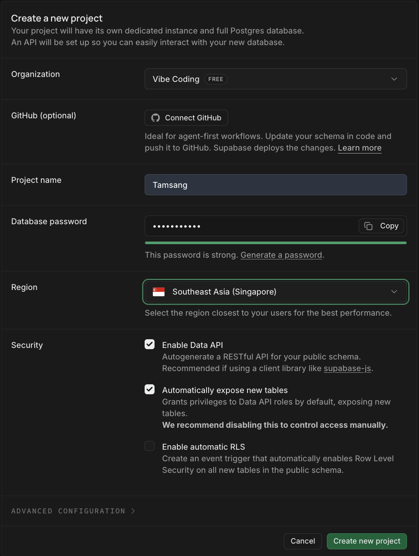Click the Automatically expose new tables label
Image resolution: width=419 pixels, height=556 pixels.
pos(225,390)
